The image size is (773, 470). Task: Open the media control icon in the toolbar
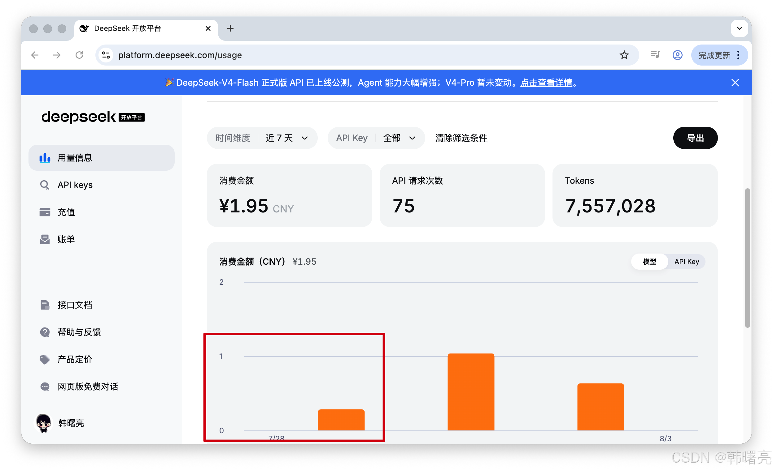[655, 55]
